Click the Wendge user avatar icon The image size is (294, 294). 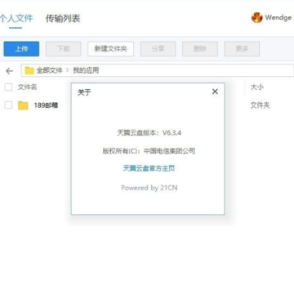point(256,18)
